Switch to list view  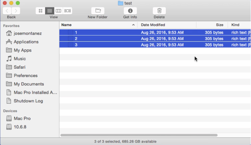coord(50,11)
